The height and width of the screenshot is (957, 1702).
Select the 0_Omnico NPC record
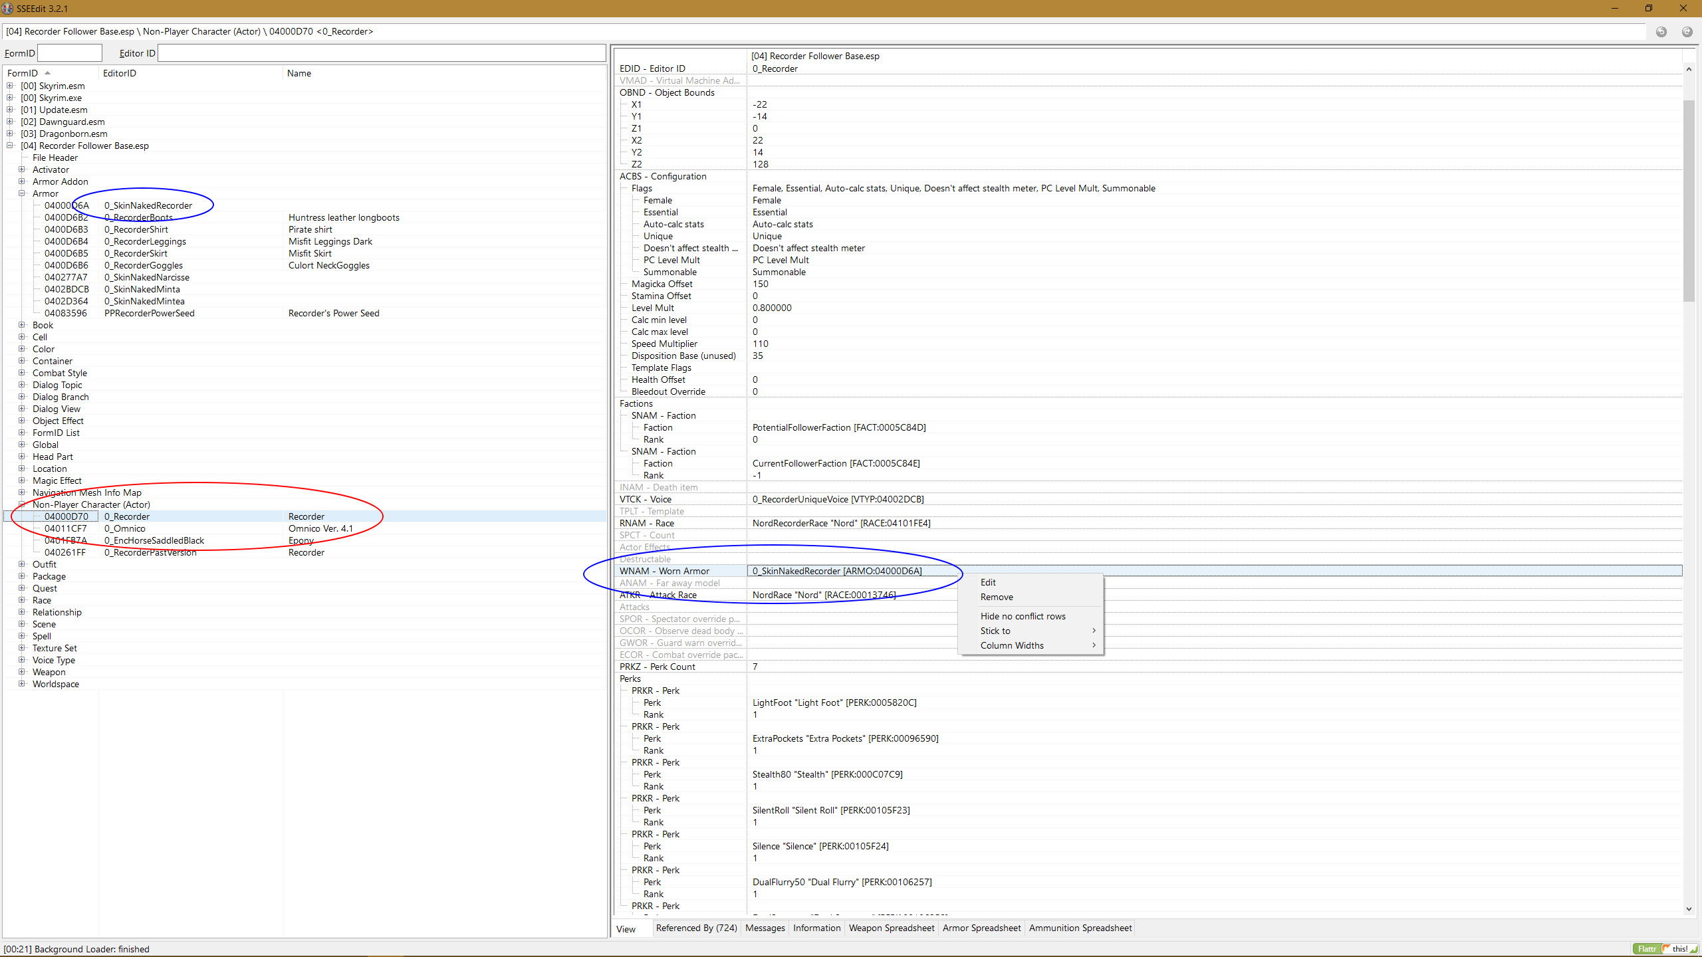pyautogui.click(x=125, y=528)
